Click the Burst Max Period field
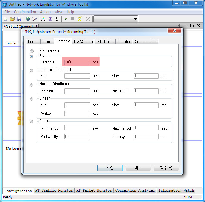 click(146, 128)
